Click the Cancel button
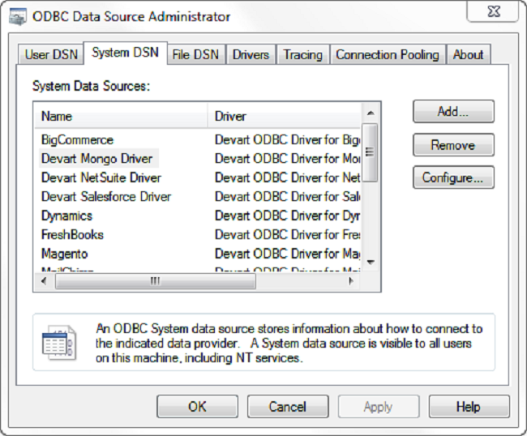The height and width of the screenshot is (436, 527). pyautogui.click(x=288, y=407)
